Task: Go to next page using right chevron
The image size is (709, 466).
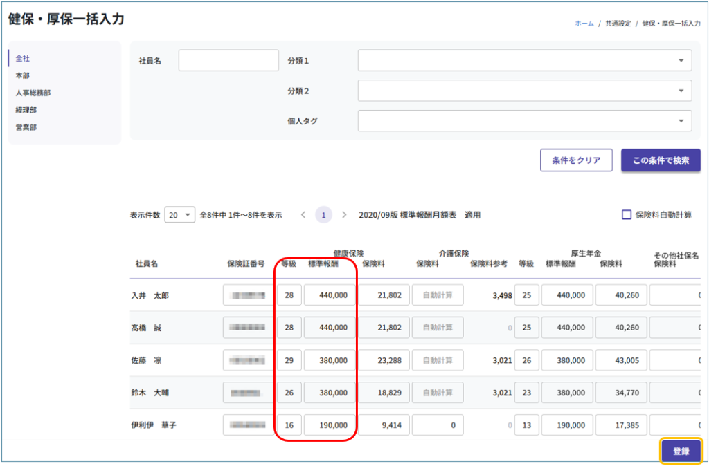Action: pyautogui.click(x=344, y=215)
